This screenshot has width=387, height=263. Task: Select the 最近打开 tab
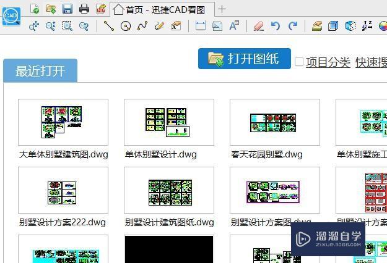pyautogui.click(x=40, y=71)
